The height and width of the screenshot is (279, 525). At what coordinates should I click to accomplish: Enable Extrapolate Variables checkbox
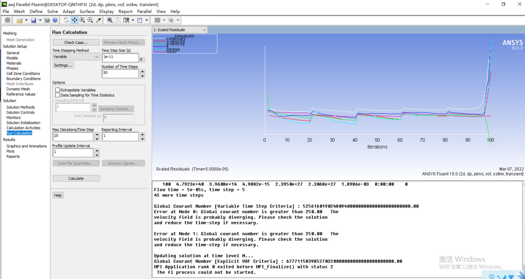click(x=58, y=90)
